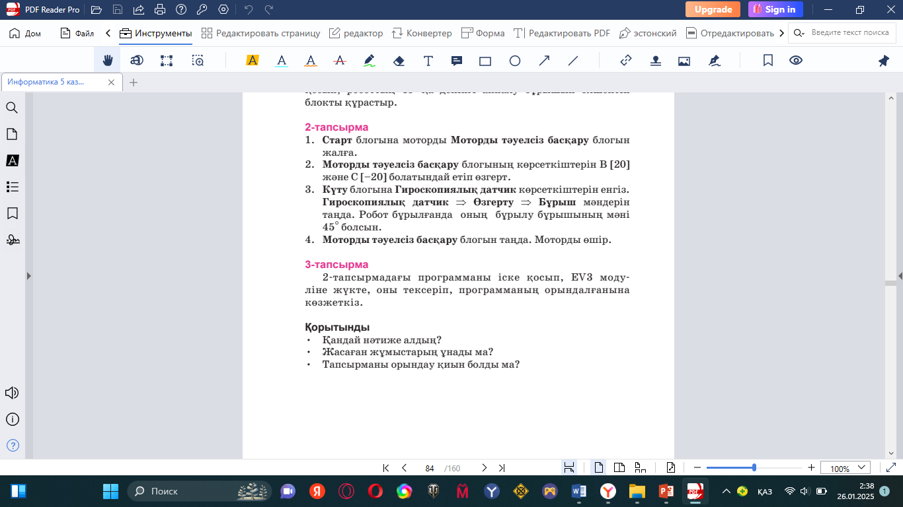
Task: Open the signatures panel in left sidebar
Action: (x=12, y=240)
